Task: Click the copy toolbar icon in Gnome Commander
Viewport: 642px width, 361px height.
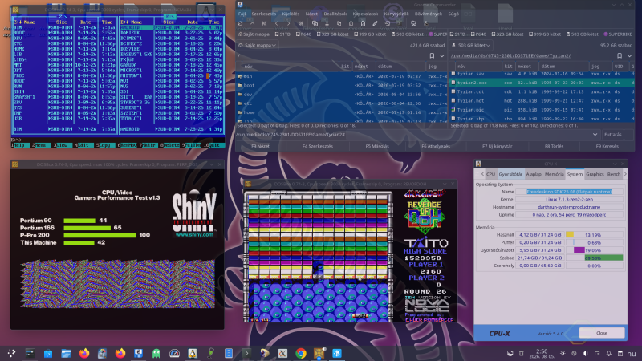Action: tap(339, 24)
